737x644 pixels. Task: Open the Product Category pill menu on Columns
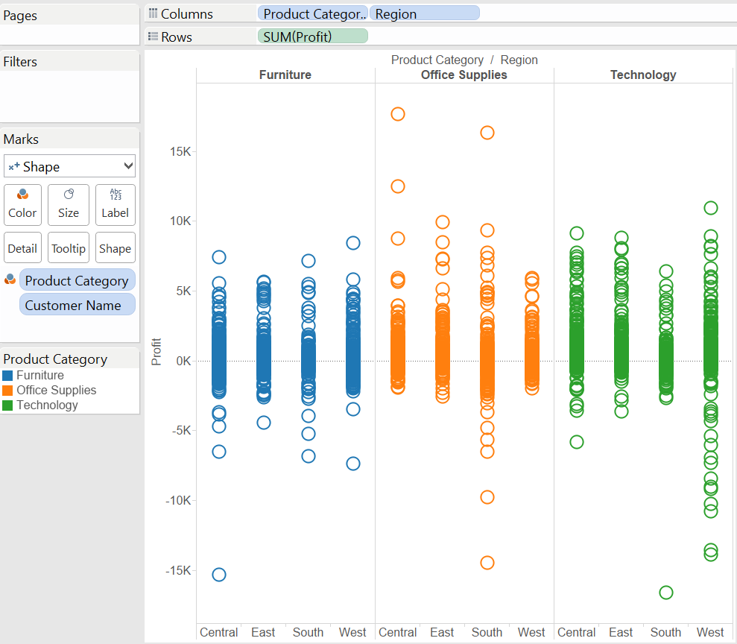coord(312,13)
